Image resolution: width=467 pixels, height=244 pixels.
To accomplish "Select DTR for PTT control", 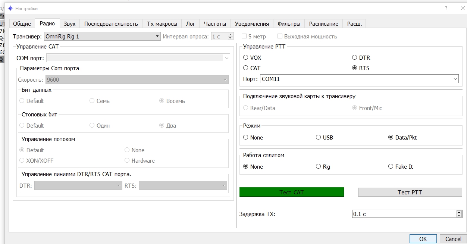I will (x=355, y=57).
